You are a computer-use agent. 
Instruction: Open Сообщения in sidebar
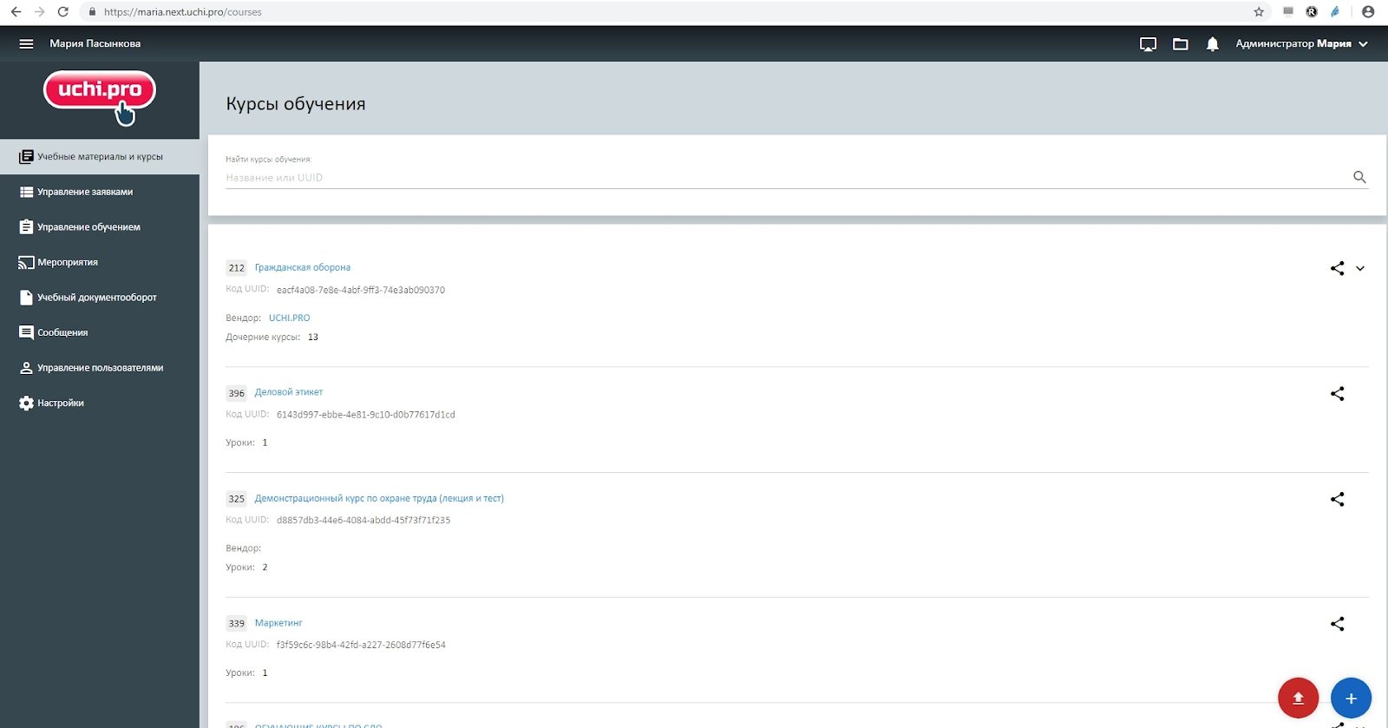100,332
